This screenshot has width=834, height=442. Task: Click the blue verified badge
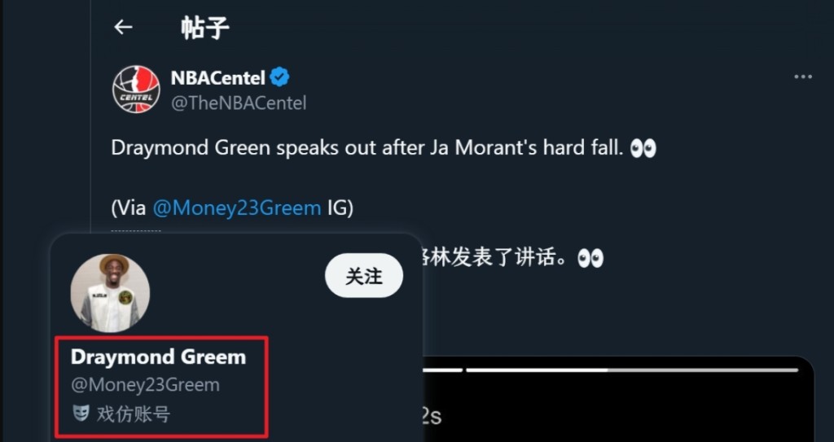point(279,77)
